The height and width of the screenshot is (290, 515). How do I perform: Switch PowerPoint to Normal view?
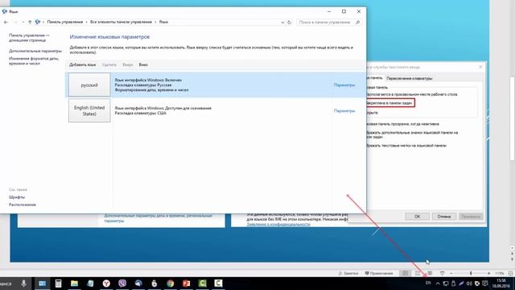tap(406, 273)
